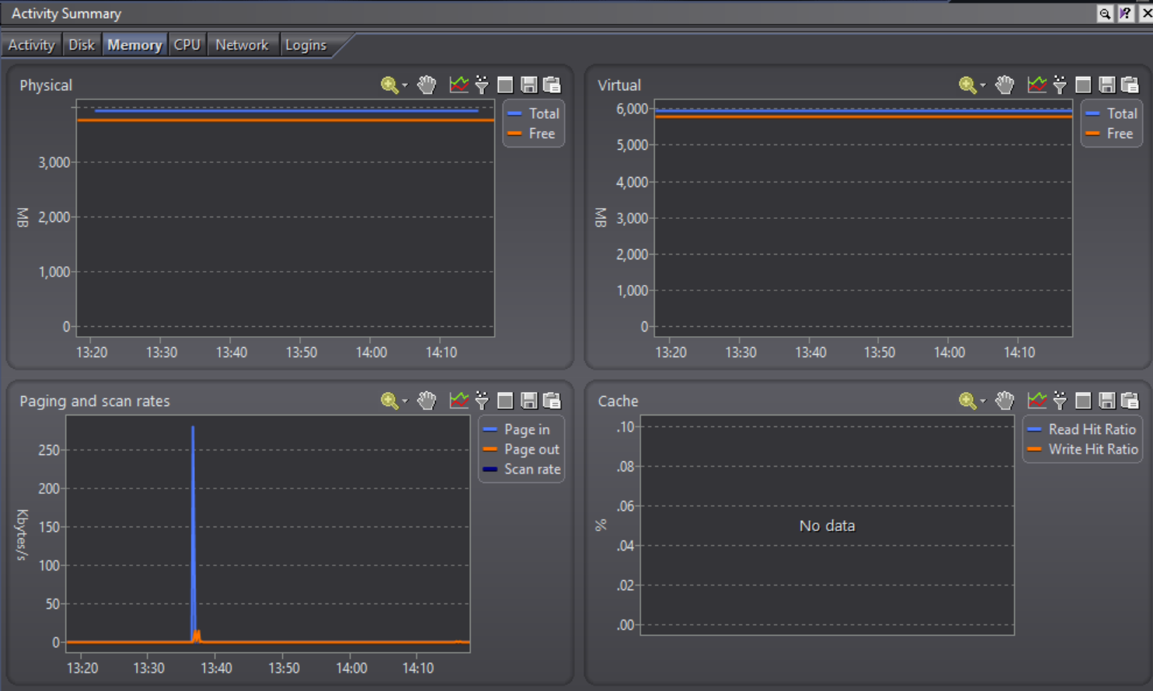Click the Free legend entry in Physical chart
This screenshot has width=1153, height=691.
click(532, 134)
